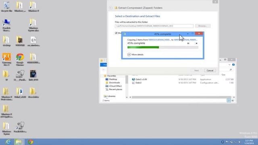Pause the file copy operation
The width and height of the screenshot is (258, 145).
188,43
